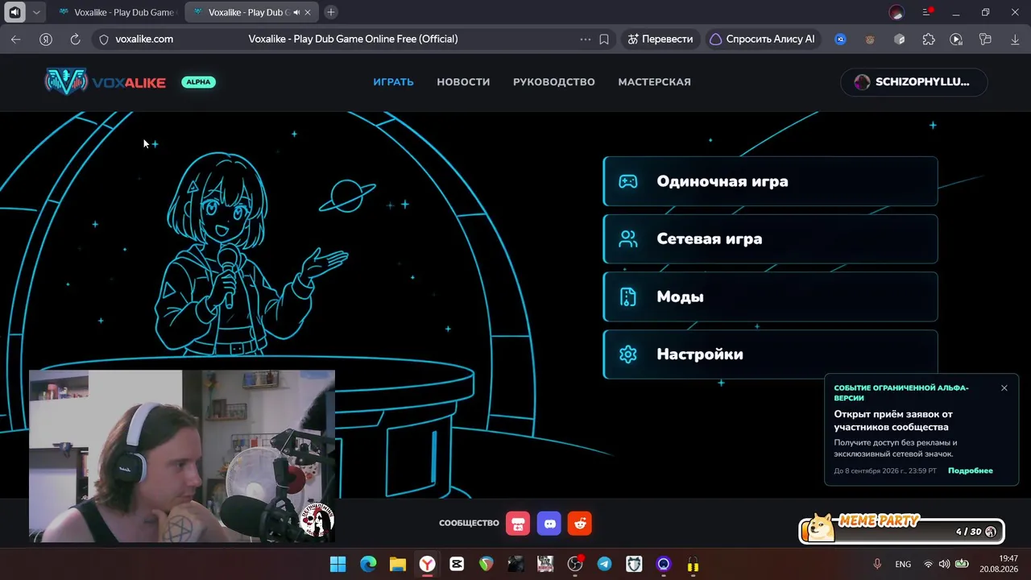Open Настройки
This screenshot has height=580, width=1031.
click(x=770, y=354)
